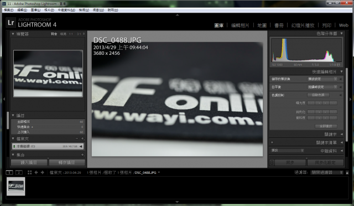Switch to 幻燈片播放 (Slideshow) module

[303, 25]
